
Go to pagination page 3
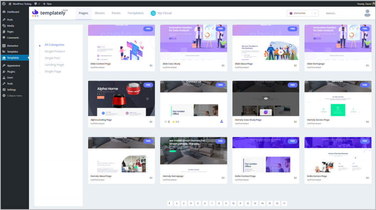coord(184,203)
